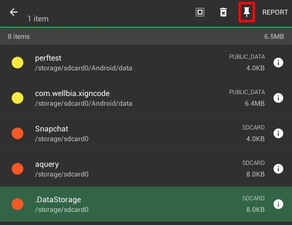Viewport: 292px width, 225px height.
Task: Tap the '8 items' summary label
Action: (x=18, y=36)
